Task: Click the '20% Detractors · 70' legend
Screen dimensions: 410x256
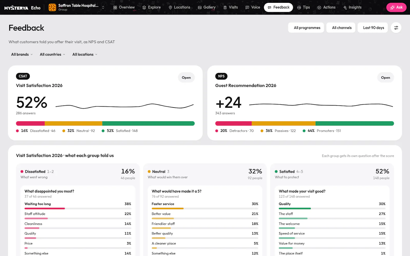Action: click(234, 131)
